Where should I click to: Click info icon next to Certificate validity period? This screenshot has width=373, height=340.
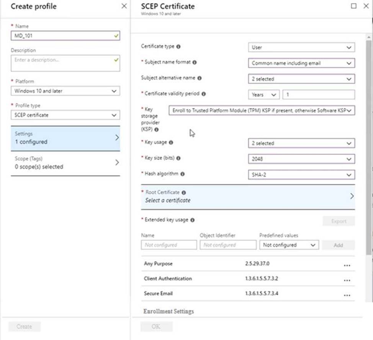203,94
